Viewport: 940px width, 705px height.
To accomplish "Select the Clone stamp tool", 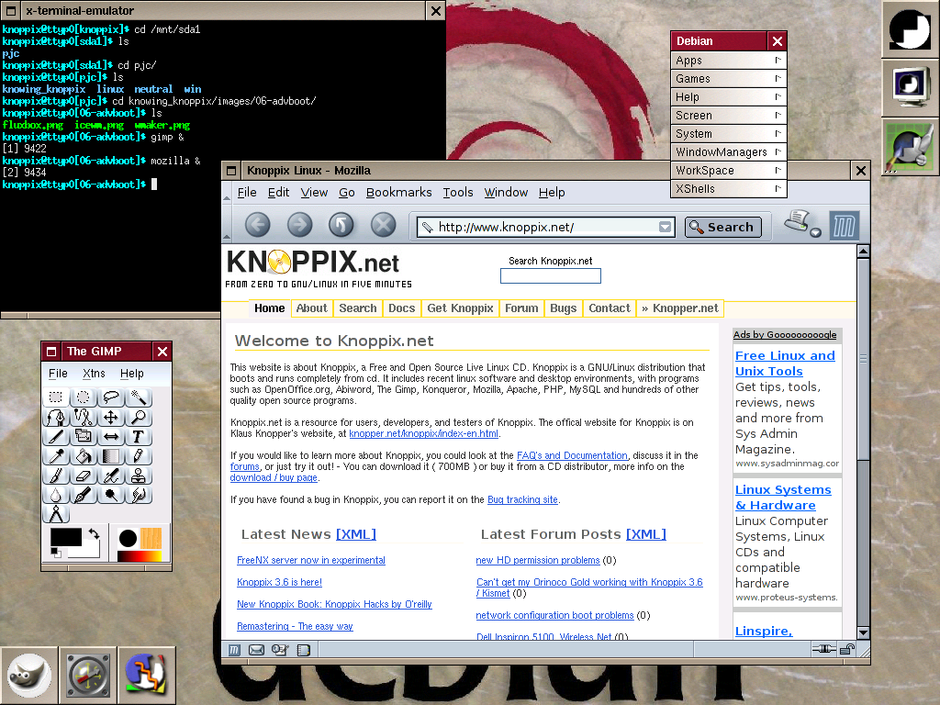I will click(x=139, y=475).
